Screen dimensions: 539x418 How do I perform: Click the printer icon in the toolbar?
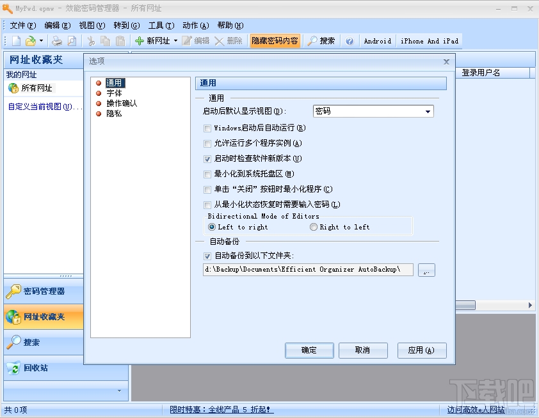(x=56, y=40)
